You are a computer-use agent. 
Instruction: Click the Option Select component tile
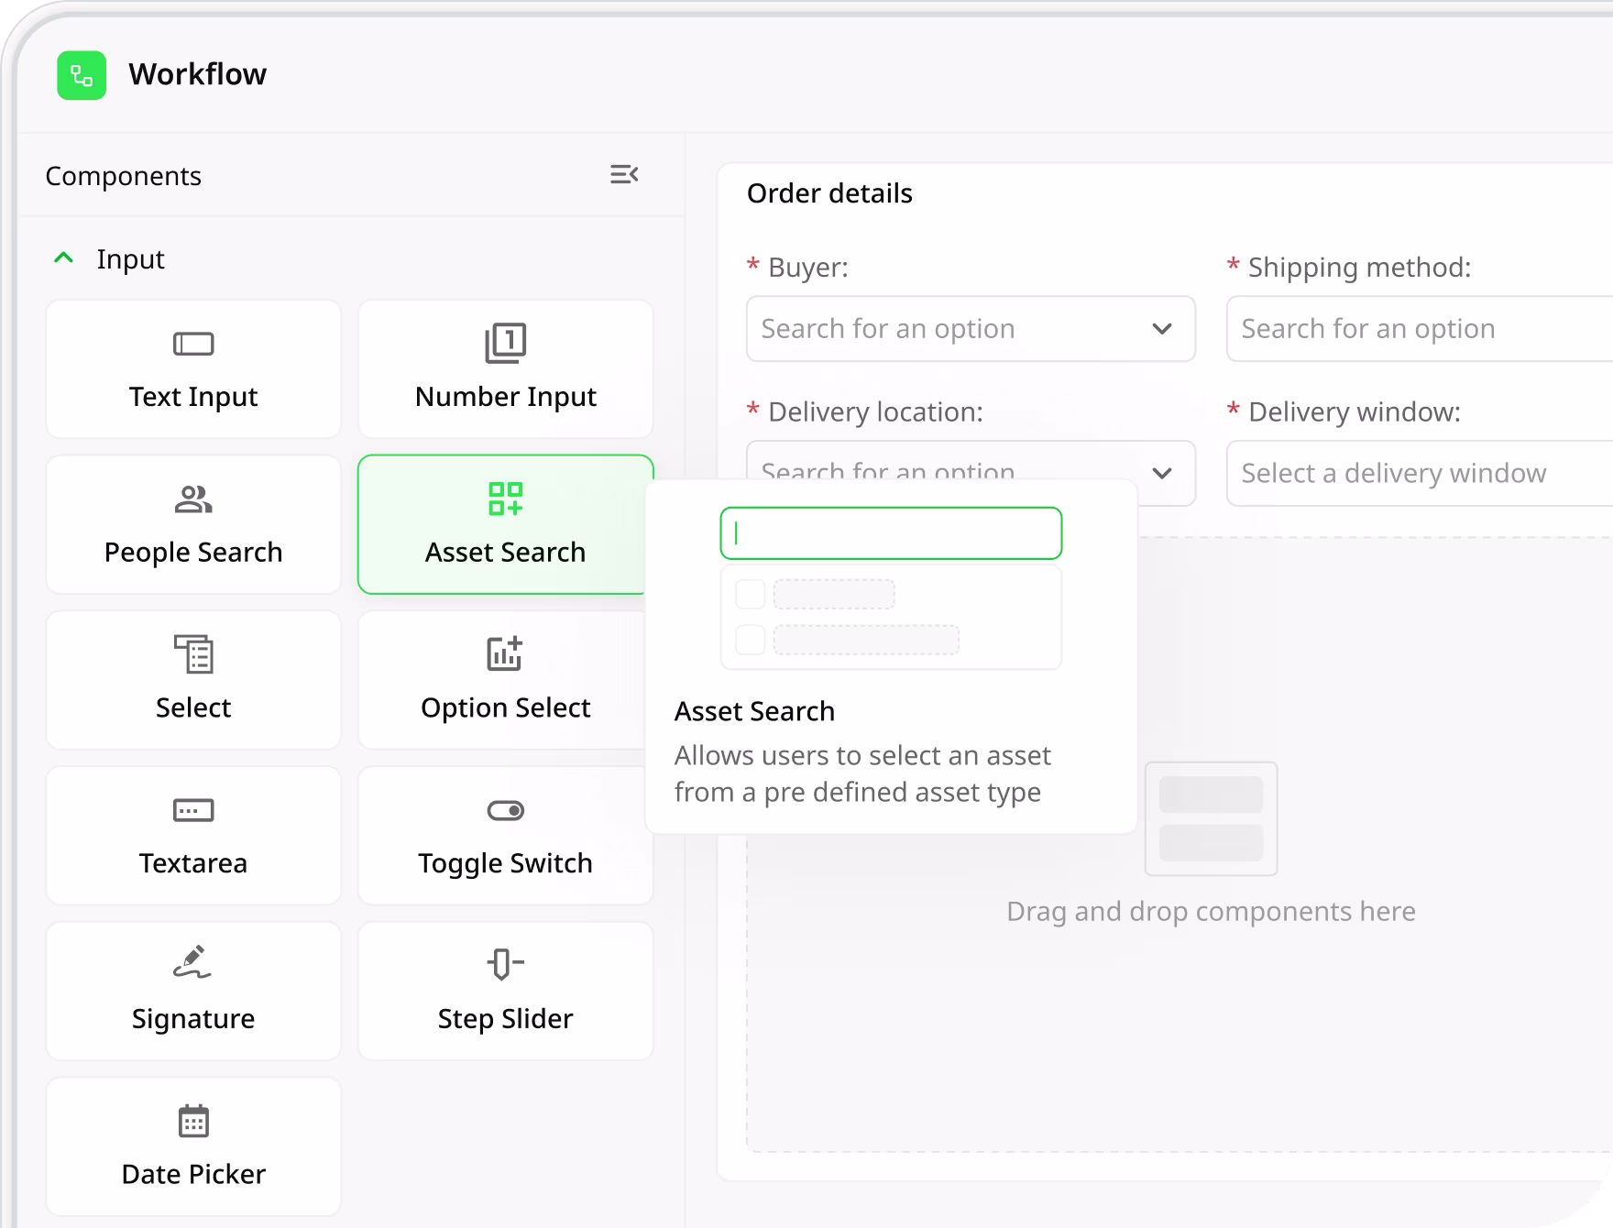click(505, 680)
